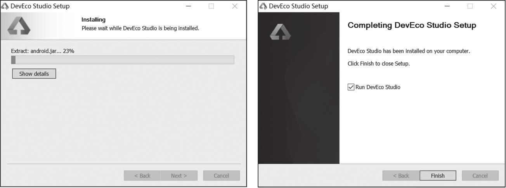The image size is (506, 188).
Task: Uncheck Run DevEco Studio checkbox
Action: 351,87
